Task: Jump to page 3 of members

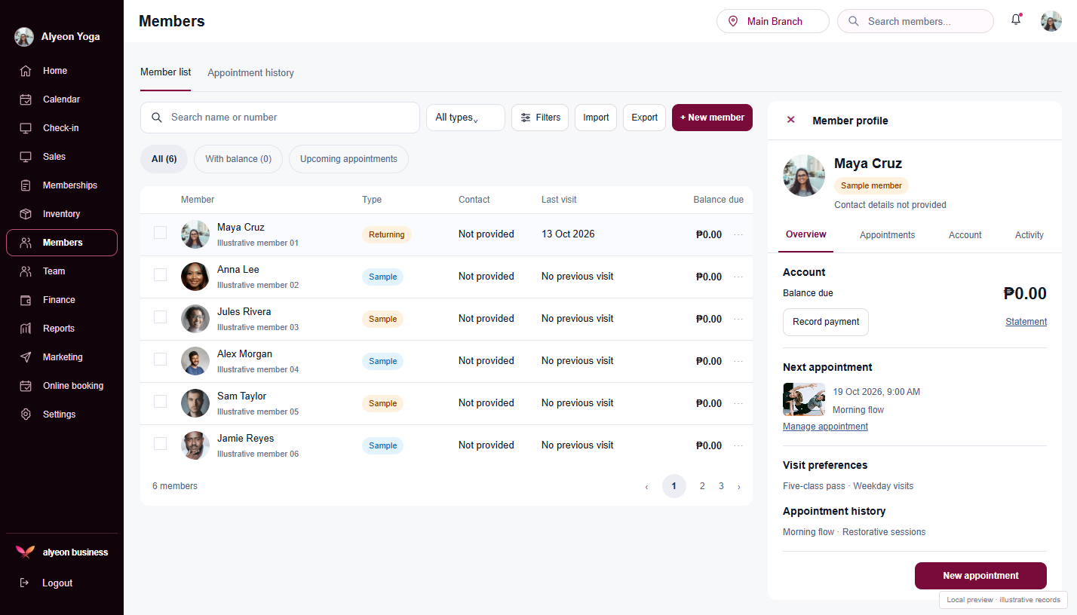Action: (x=721, y=486)
